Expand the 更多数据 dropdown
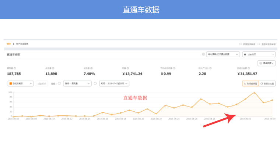 [x=266, y=63]
